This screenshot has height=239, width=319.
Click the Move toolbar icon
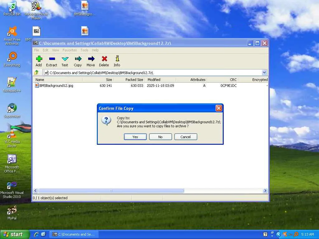coord(91,59)
